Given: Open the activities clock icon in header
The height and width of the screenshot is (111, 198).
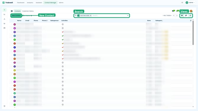Looking at the screenshot, I should 177,11.
